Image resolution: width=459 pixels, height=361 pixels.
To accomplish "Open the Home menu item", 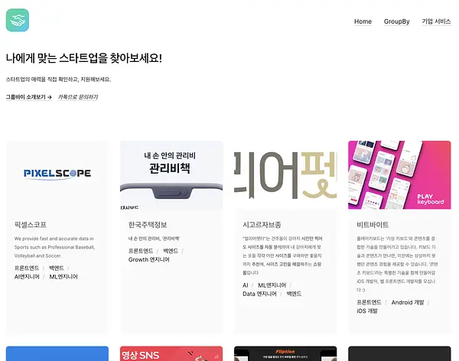I will pos(363,21).
